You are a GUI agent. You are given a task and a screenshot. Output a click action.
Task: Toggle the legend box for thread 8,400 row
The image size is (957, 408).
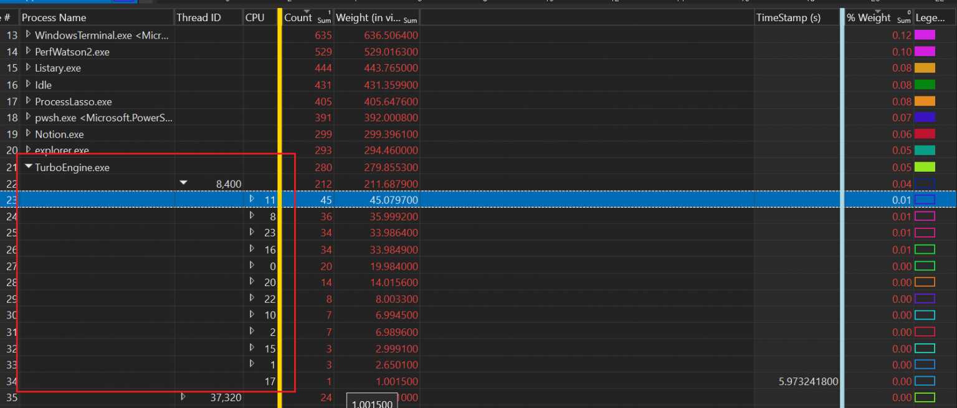[925, 183]
